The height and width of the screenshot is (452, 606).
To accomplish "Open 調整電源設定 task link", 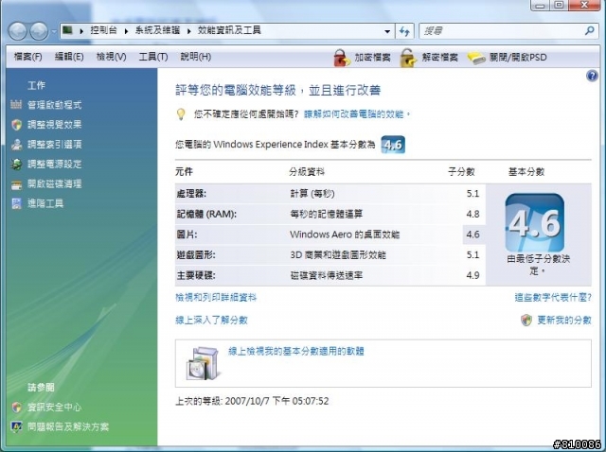I will click(55, 164).
